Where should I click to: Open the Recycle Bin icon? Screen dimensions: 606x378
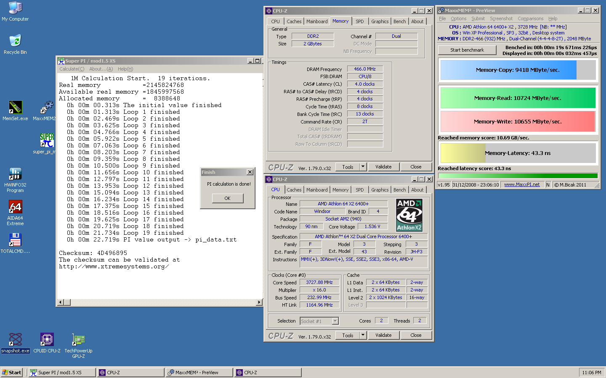point(15,45)
